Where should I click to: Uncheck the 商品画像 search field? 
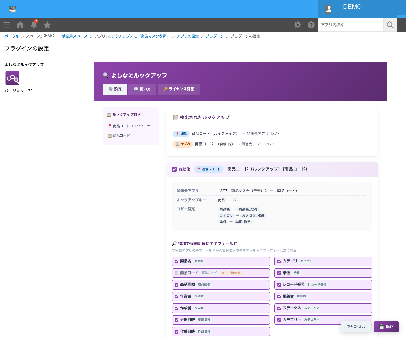tap(176, 285)
